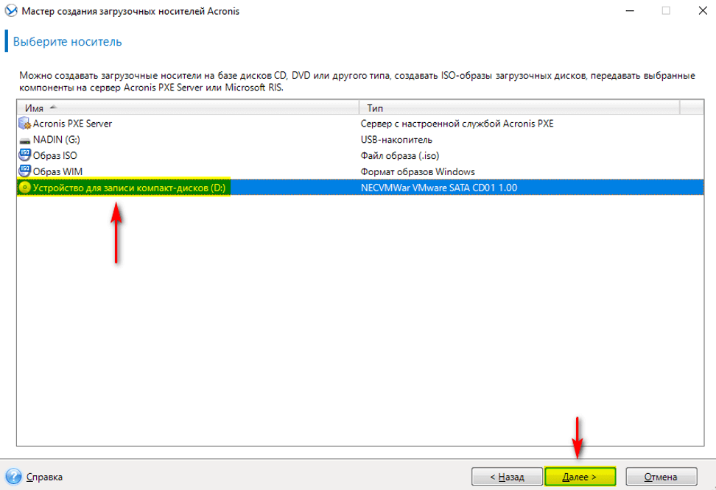Click the Acronis logo in title bar
The image size is (716, 490).
pos(11,10)
